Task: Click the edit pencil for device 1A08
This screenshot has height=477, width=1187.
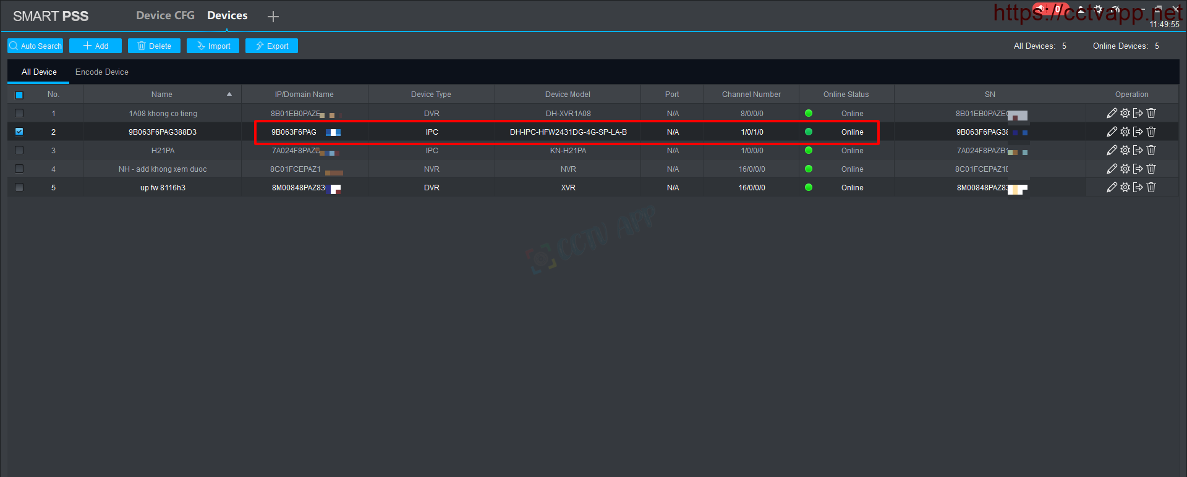Action: [x=1112, y=113]
